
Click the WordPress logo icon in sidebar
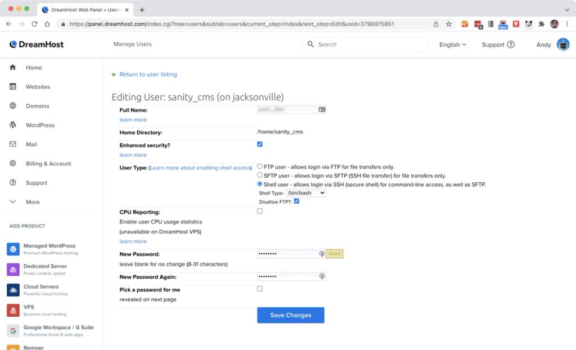(13, 124)
